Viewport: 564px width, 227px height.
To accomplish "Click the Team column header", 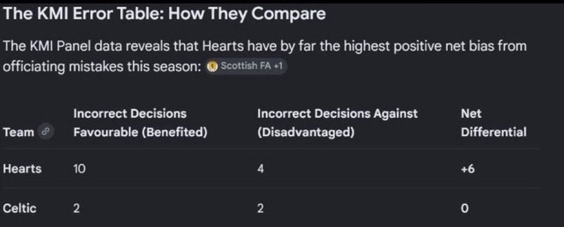I will tap(18, 133).
